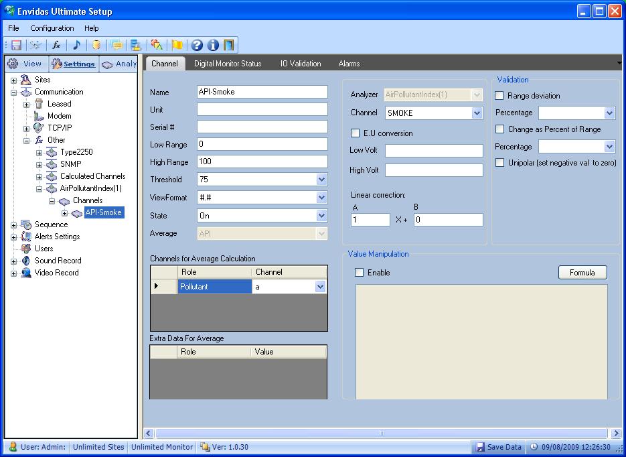The width and height of the screenshot is (626, 457).
Task: Click the fx function toolbar icon
Action: pyautogui.click(x=56, y=45)
